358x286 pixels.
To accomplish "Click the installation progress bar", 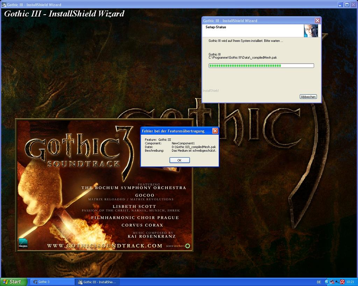I will pyautogui.click(x=261, y=66).
